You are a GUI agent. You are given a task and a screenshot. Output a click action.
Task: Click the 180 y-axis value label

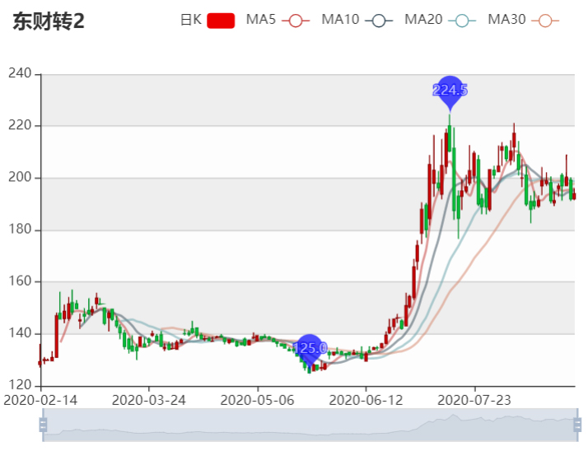(x=20, y=230)
